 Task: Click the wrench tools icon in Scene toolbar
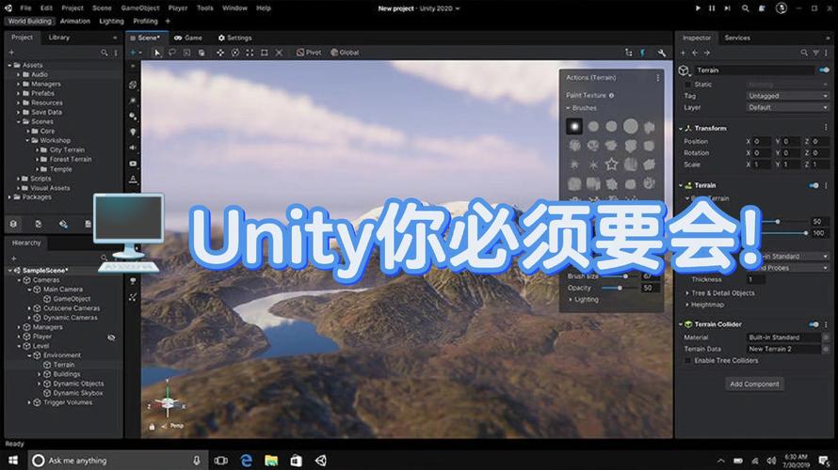click(662, 53)
